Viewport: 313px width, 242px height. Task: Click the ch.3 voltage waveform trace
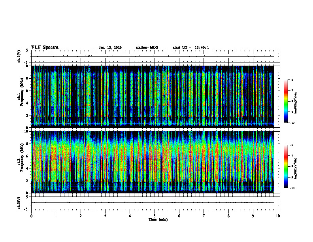tap(153, 203)
